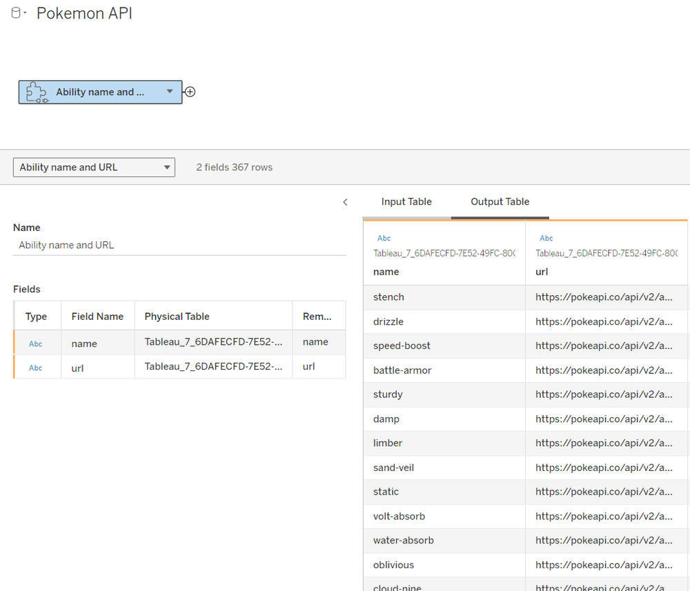Switch to the Input Table tab
The height and width of the screenshot is (591, 690).
click(406, 202)
